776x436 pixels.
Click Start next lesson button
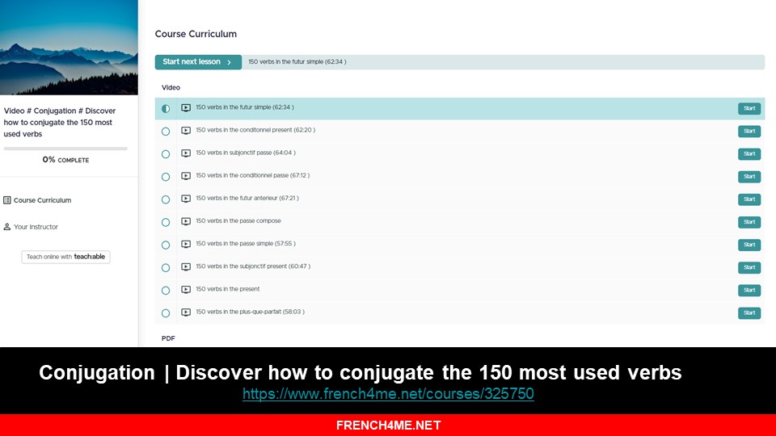(x=198, y=62)
